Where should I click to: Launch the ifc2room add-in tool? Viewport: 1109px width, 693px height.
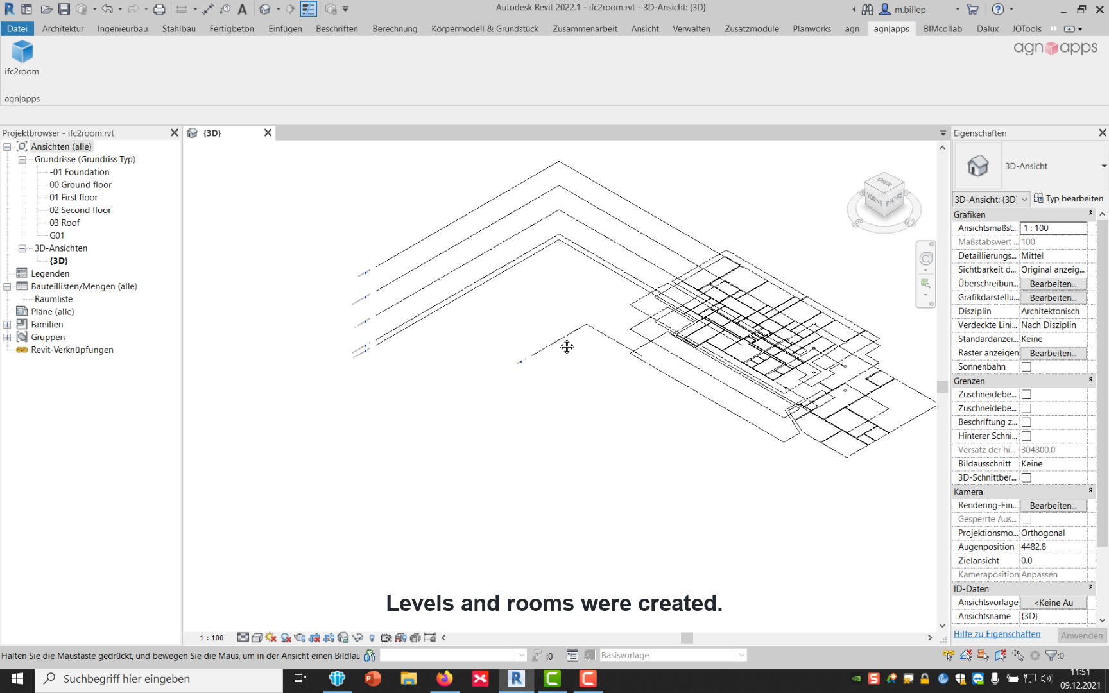point(22,58)
